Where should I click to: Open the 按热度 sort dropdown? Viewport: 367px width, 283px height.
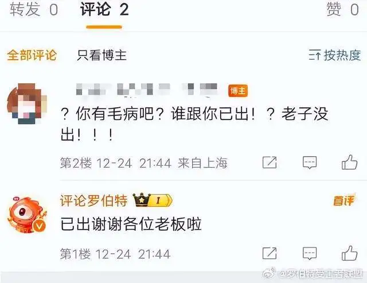point(335,55)
